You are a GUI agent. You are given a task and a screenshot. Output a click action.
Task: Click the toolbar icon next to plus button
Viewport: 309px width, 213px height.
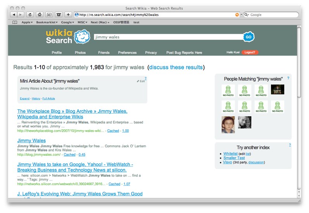(x=59, y=15)
